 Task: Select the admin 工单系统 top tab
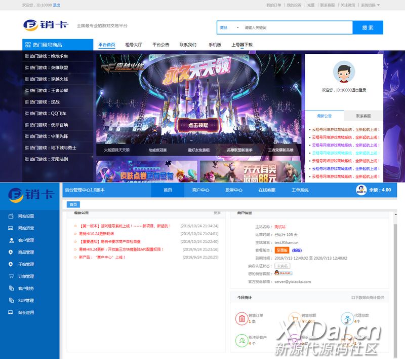[300, 190]
